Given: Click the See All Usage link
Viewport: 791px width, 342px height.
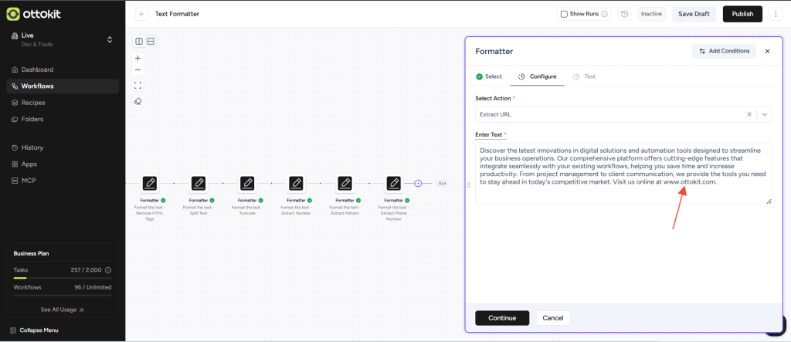Looking at the screenshot, I should 63,310.
